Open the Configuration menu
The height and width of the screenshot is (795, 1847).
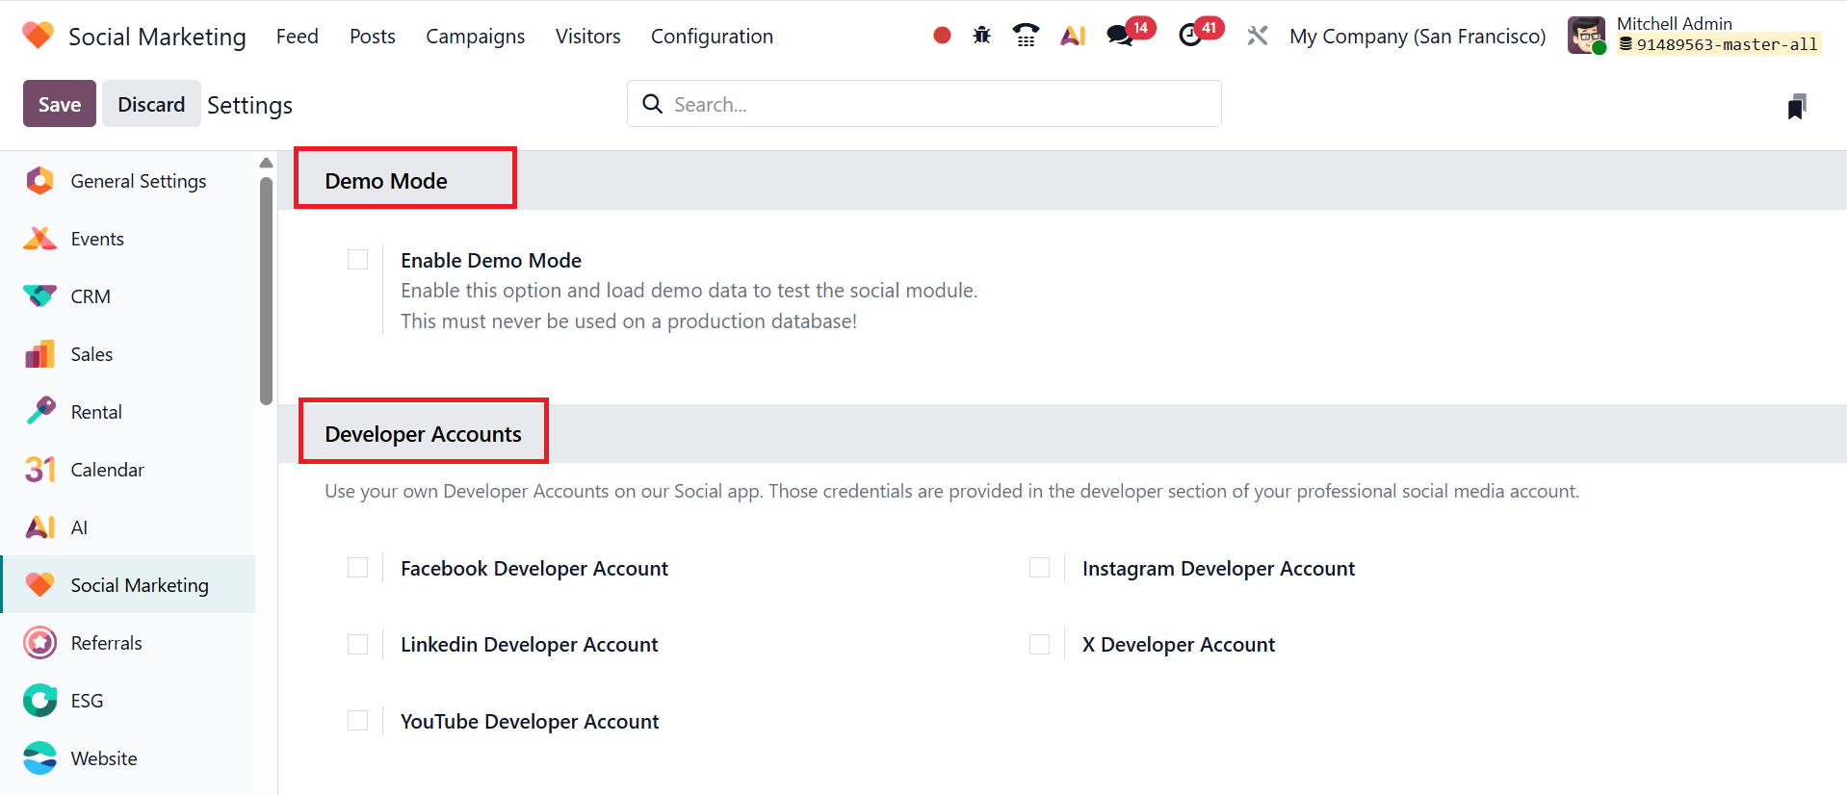coord(712,36)
